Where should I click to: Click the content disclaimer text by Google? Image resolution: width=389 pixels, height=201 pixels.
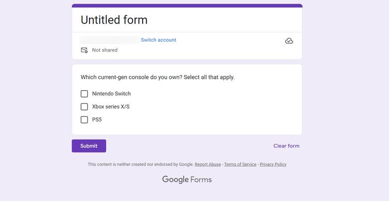141,164
